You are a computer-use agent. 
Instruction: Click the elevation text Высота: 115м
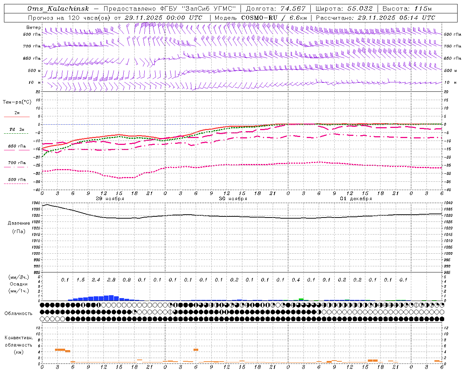tap(407, 9)
